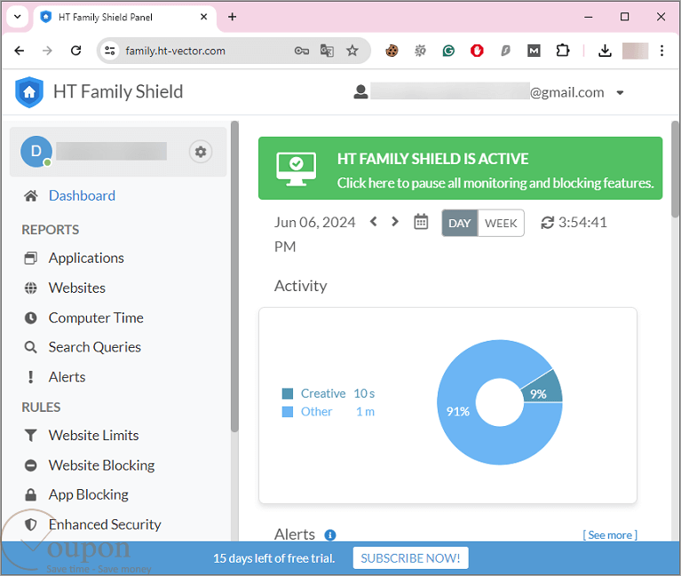681x576 pixels.
Task: Open the site information icon in the address bar
Action: pos(110,51)
